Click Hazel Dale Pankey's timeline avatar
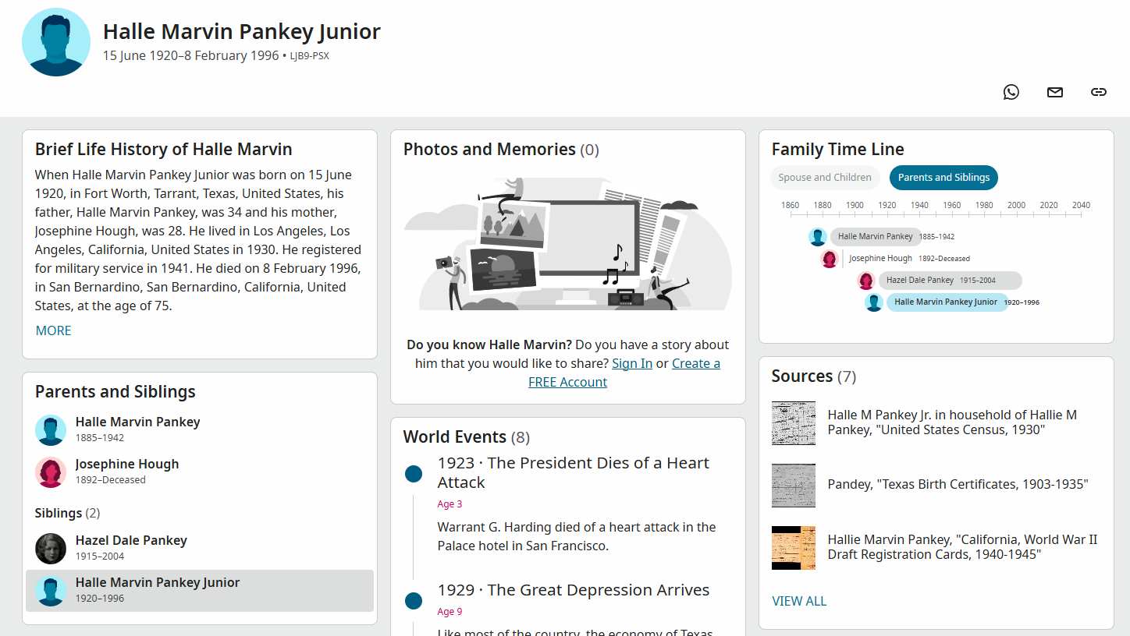1130x636 pixels. click(865, 281)
